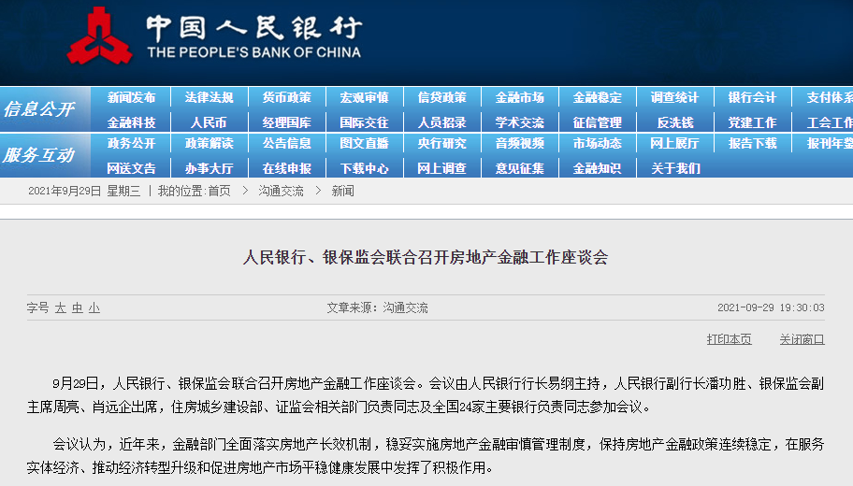Open 办事大厅 service hall
Image resolution: width=853 pixels, height=486 pixels.
[209, 168]
